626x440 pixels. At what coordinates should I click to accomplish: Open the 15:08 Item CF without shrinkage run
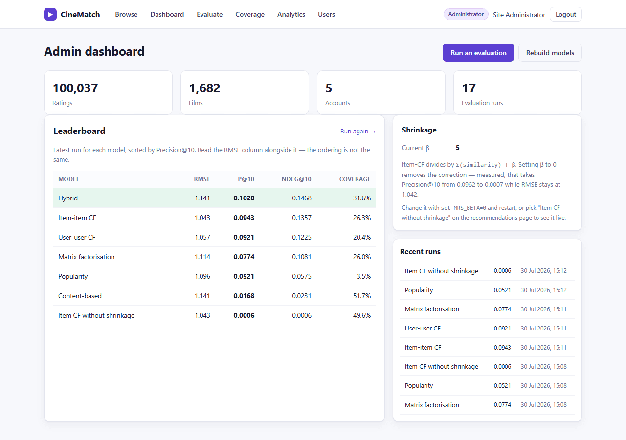(487, 366)
